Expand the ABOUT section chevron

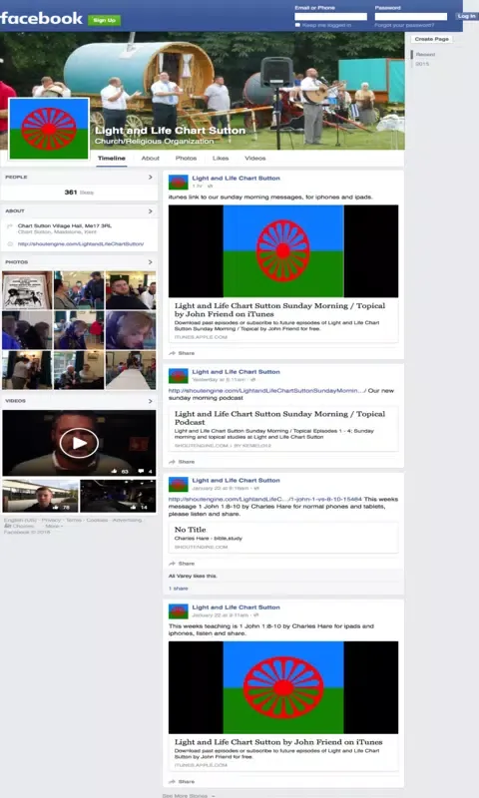[x=150, y=211]
